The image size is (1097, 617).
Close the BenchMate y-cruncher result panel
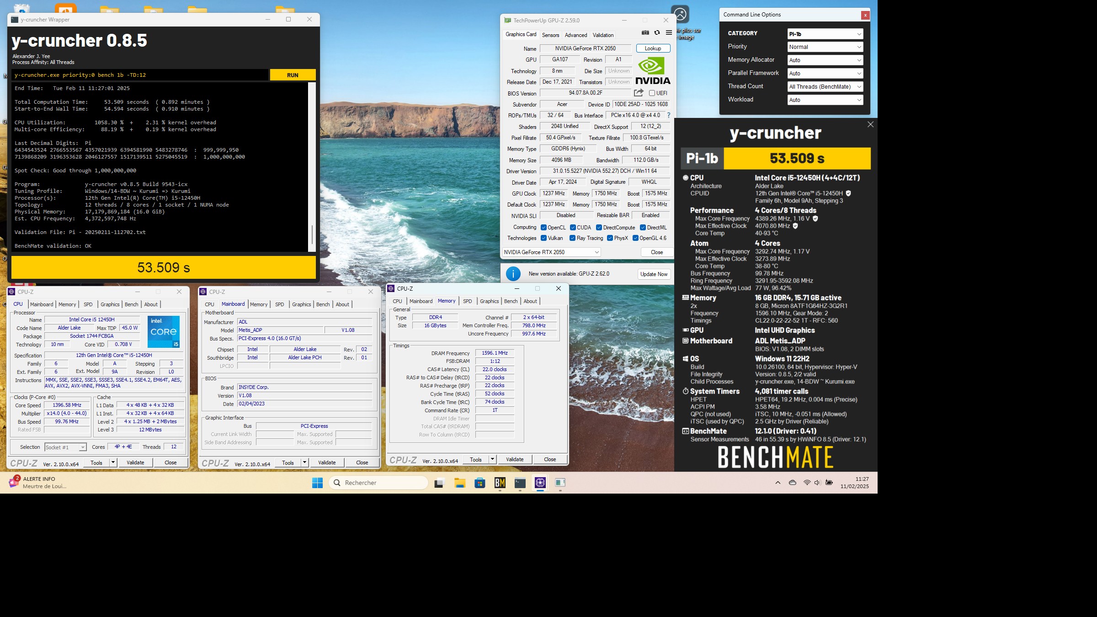click(x=870, y=124)
